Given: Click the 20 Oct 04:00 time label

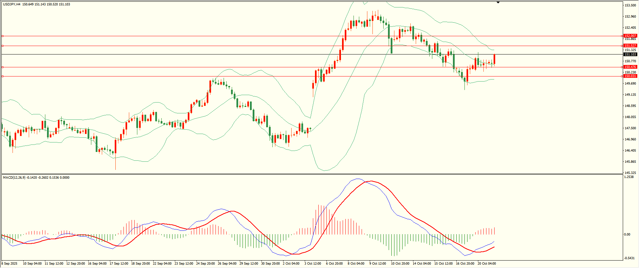Looking at the screenshot, I should 486,264.
